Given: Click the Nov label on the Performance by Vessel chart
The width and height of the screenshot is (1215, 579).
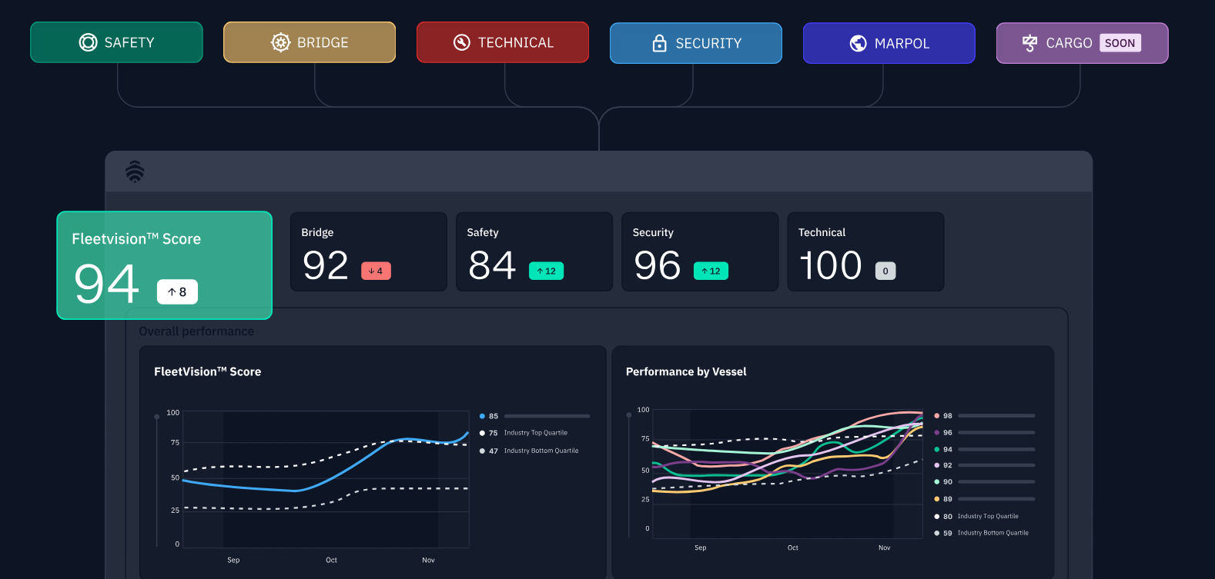Looking at the screenshot, I should click(x=884, y=547).
